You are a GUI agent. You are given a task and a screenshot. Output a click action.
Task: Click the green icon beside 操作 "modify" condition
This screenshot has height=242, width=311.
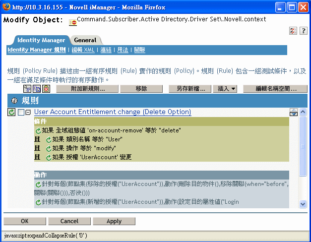click(x=49, y=149)
